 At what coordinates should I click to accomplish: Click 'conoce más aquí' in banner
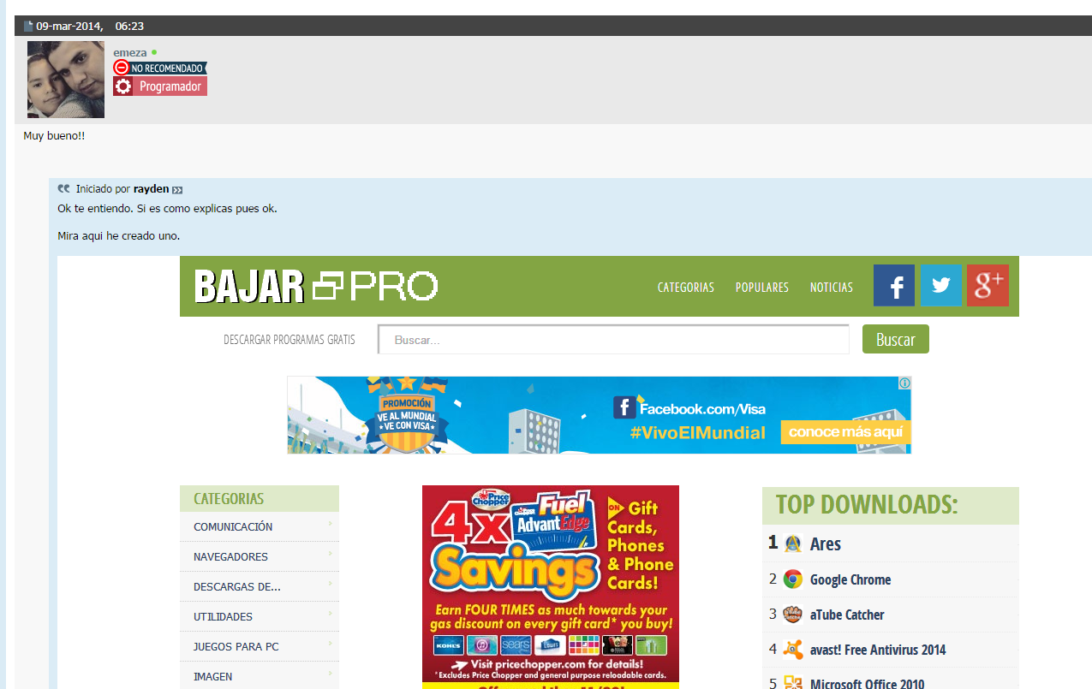845,432
